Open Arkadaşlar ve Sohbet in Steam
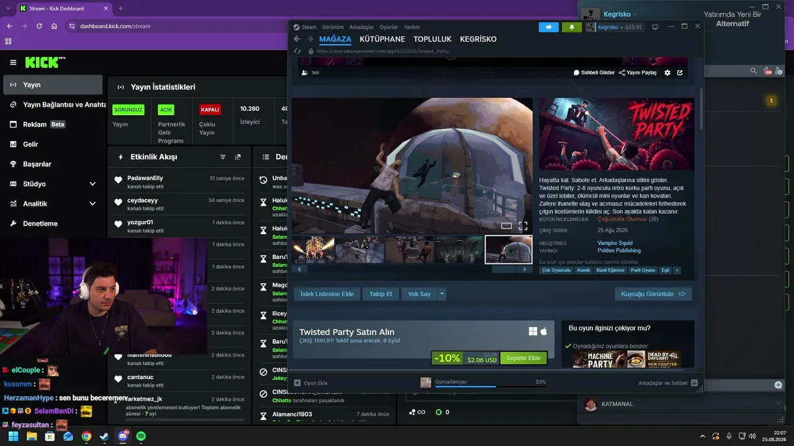This screenshot has height=446, width=794. (668, 383)
